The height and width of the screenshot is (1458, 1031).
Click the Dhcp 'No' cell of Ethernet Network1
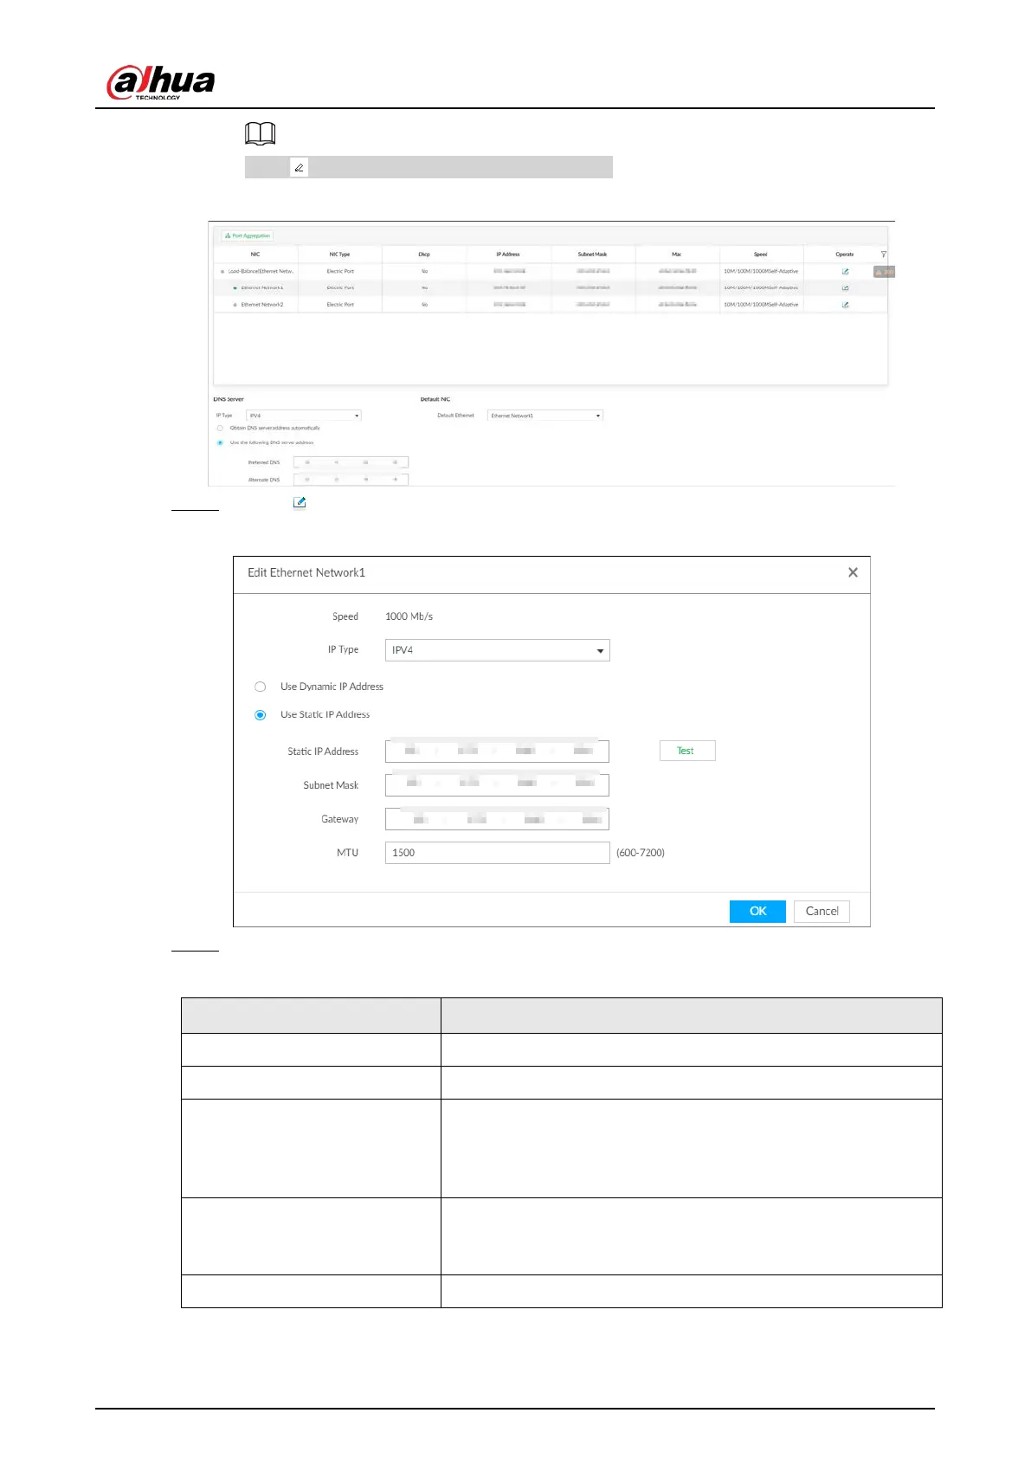click(424, 287)
